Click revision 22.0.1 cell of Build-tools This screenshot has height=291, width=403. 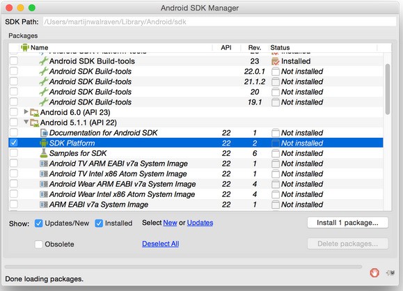255,72
